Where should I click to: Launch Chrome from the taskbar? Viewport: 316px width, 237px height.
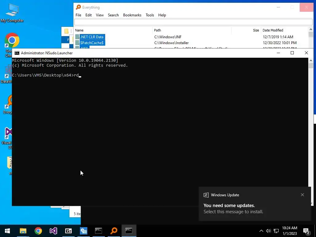point(38,231)
